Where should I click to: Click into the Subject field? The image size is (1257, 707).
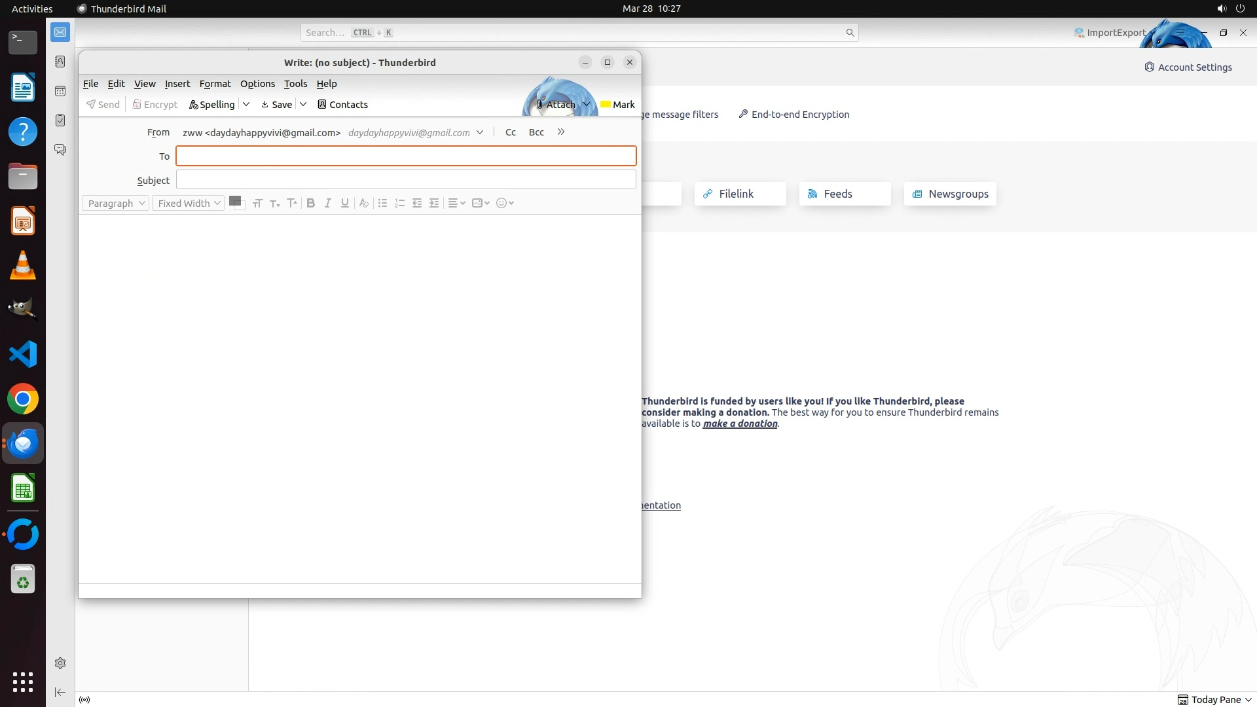click(x=406, y=180)
